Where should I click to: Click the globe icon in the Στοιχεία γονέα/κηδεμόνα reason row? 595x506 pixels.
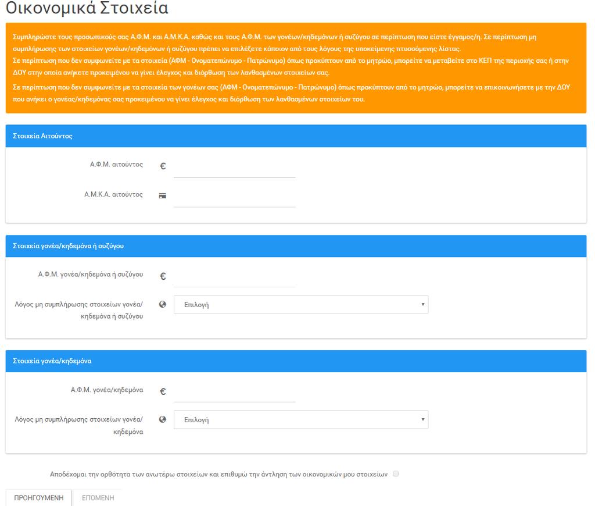(x=163, y=419)
